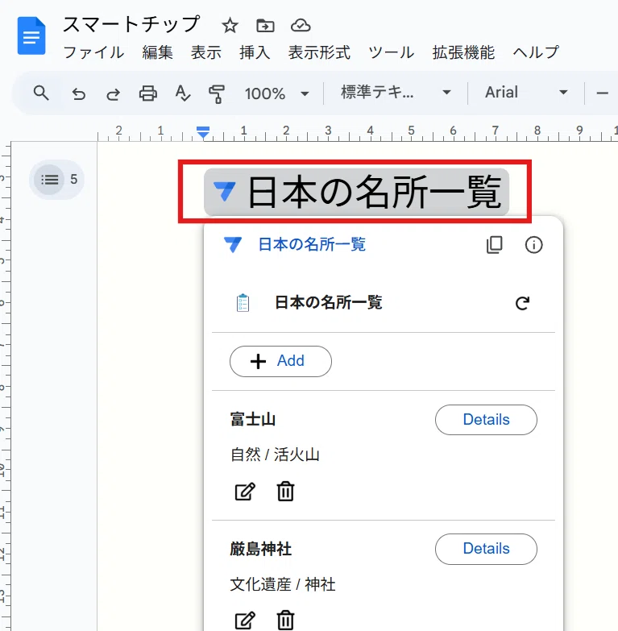Screen dimensions: 618x631
Task: Open the ファイル menu
Action: tap(93, 52)
